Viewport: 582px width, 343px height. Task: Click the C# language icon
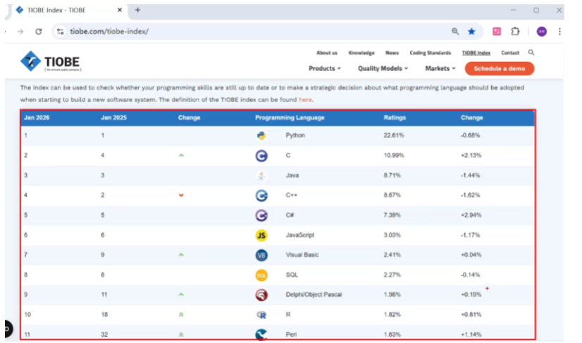(261, 216)
